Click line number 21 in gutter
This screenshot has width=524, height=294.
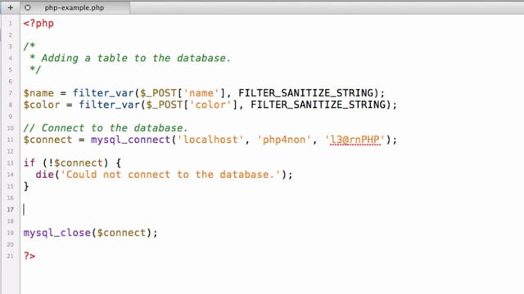click(11, 256)
